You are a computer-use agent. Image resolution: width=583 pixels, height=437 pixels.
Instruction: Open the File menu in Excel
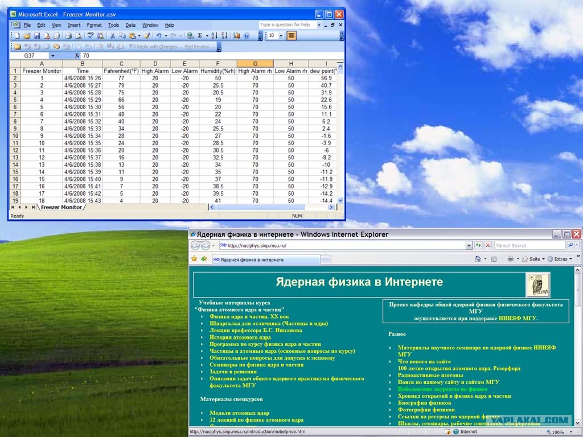pyautogui.click(x=27, y=25)
